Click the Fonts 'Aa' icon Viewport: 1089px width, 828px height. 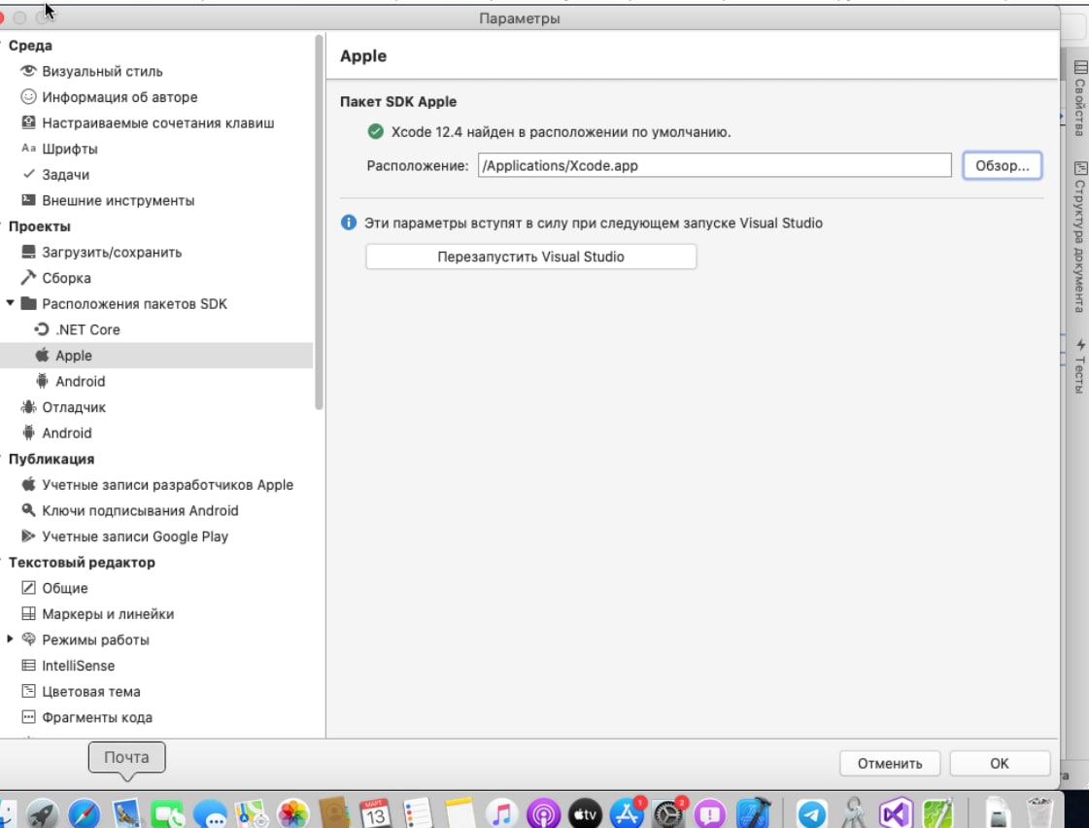28,148
